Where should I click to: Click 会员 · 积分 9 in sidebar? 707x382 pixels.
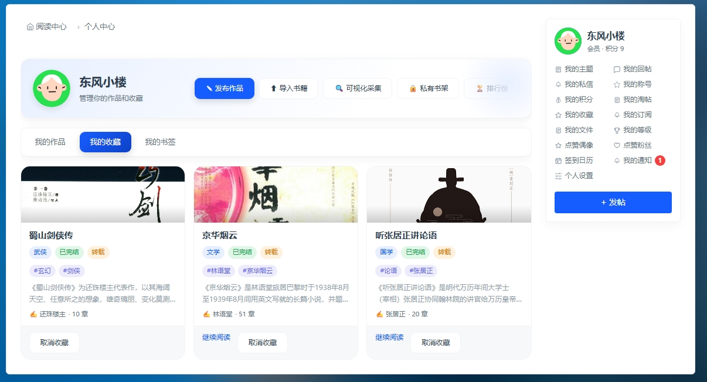606,49
